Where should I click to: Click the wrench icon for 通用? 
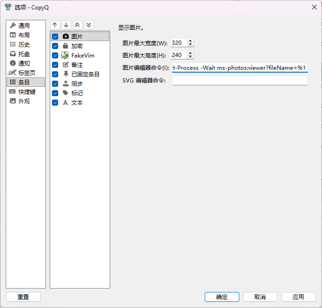[13, 25]
